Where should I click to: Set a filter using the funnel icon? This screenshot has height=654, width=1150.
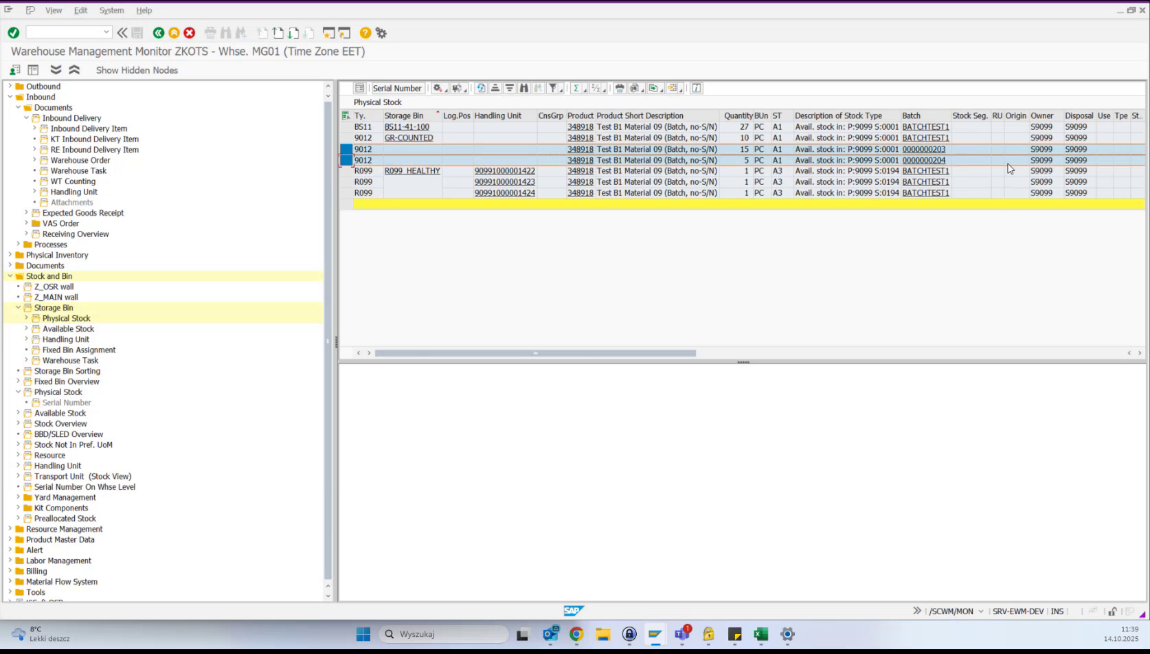pos(554,88)
